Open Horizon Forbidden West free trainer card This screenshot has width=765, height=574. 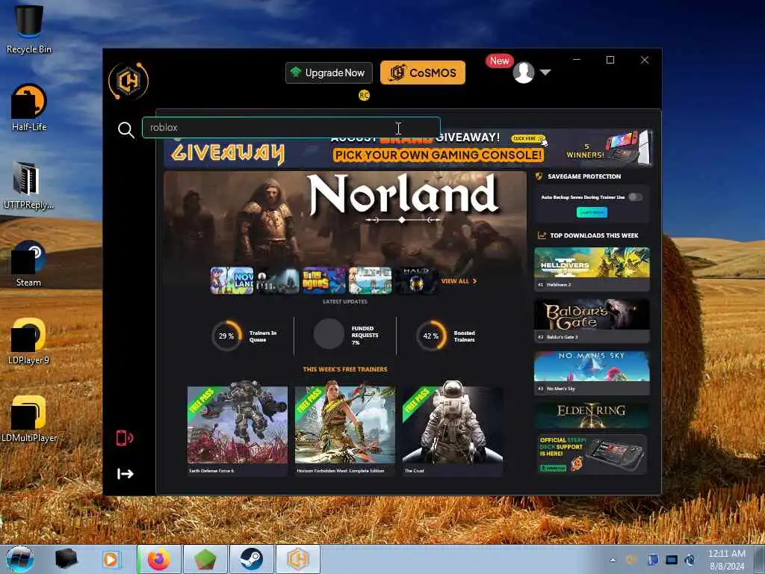point(345,430)
